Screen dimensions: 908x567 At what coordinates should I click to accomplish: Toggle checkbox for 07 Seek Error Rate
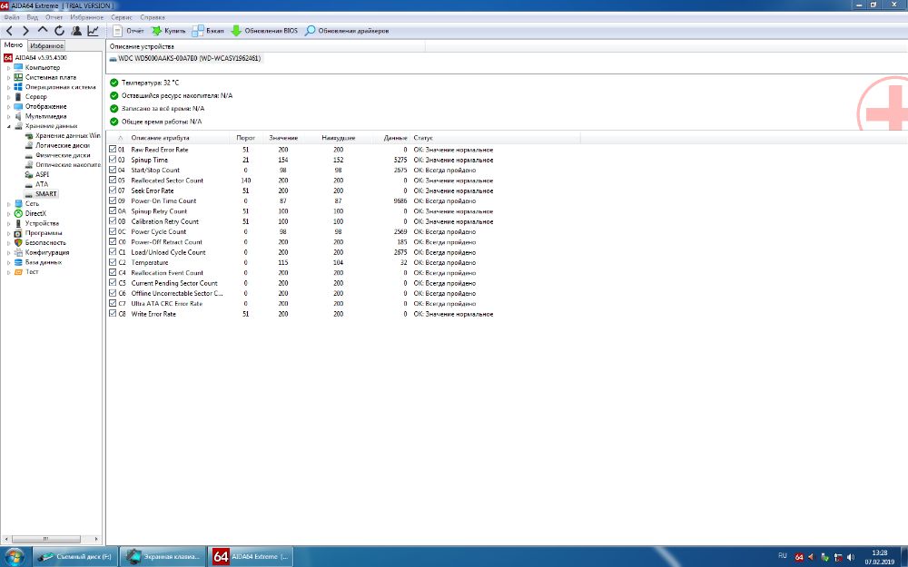pyautogui.click(x=113, y=191)
